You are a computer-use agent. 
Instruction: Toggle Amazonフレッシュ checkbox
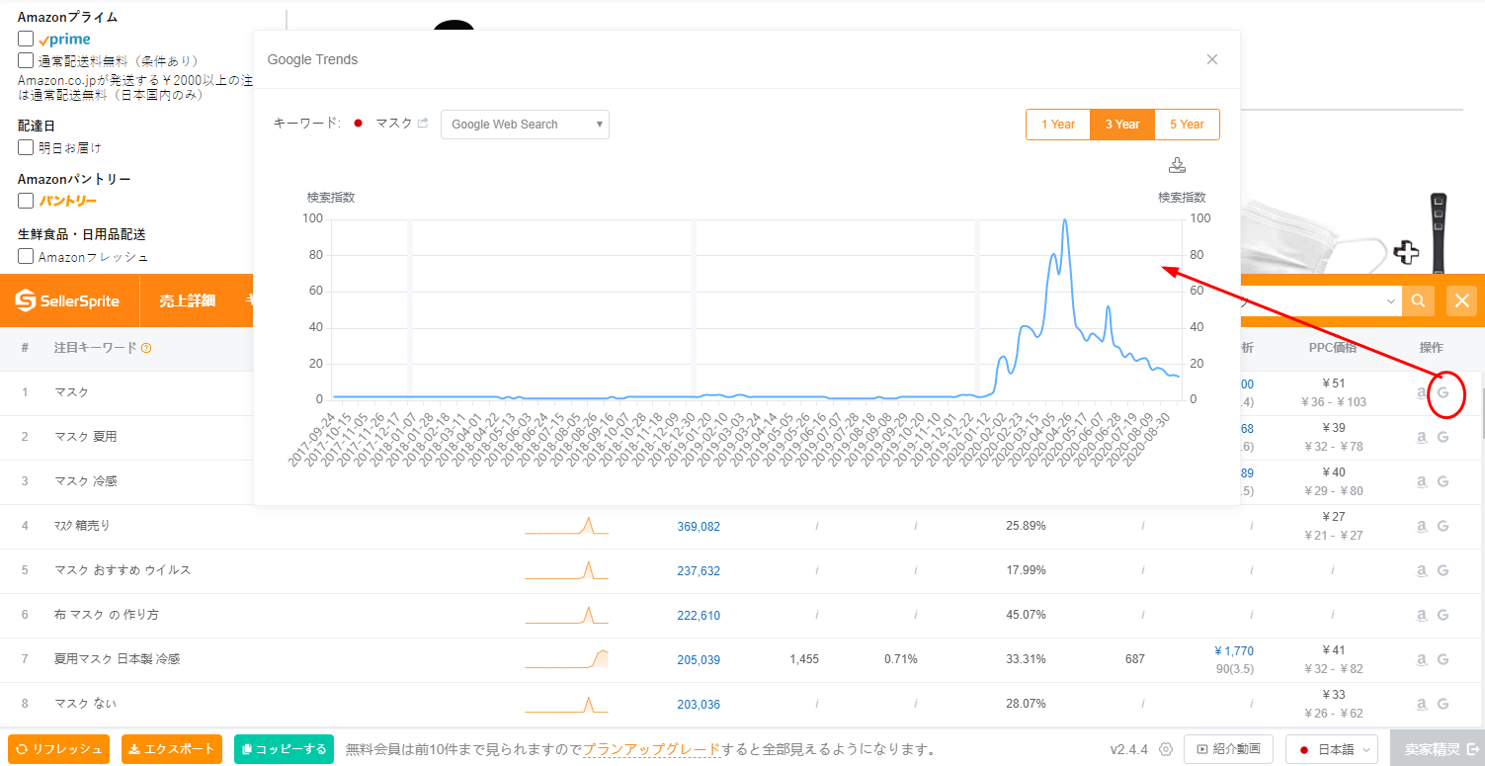(x=26, y=256)
